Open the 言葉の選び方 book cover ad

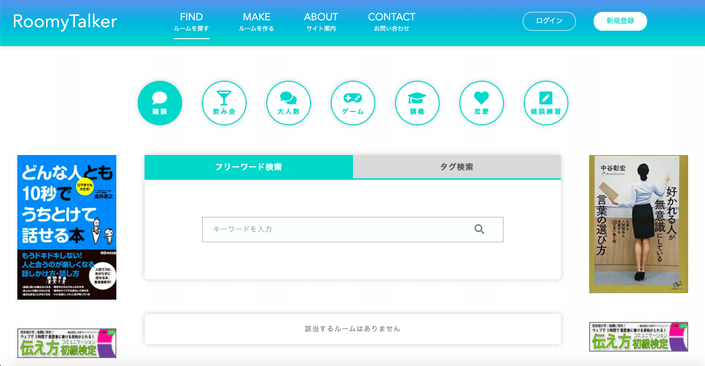[x=638, y=224]
